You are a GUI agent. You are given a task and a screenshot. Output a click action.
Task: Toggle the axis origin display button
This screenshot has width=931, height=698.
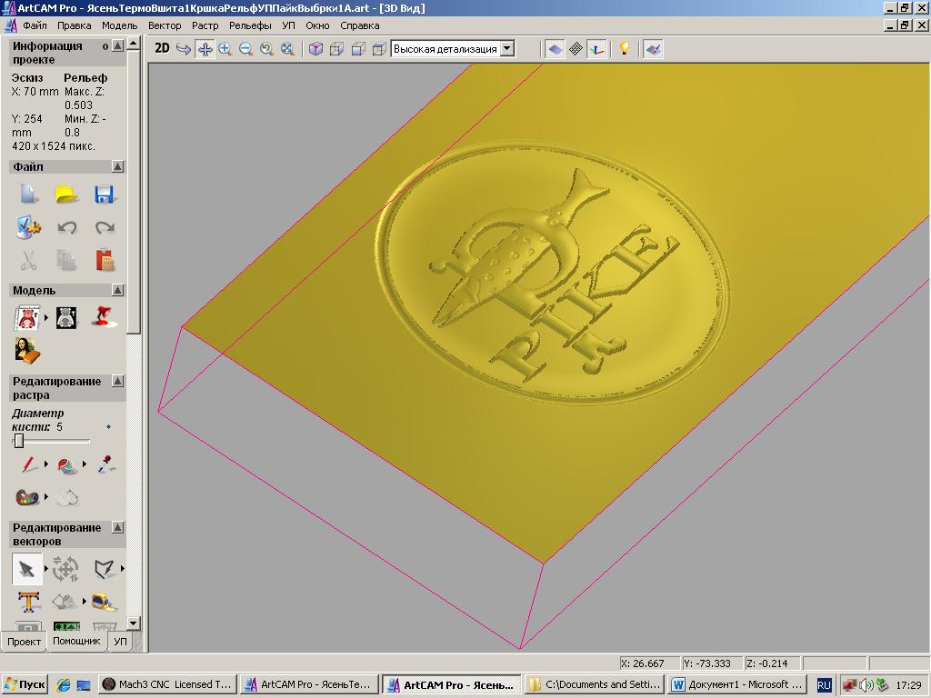596,49
